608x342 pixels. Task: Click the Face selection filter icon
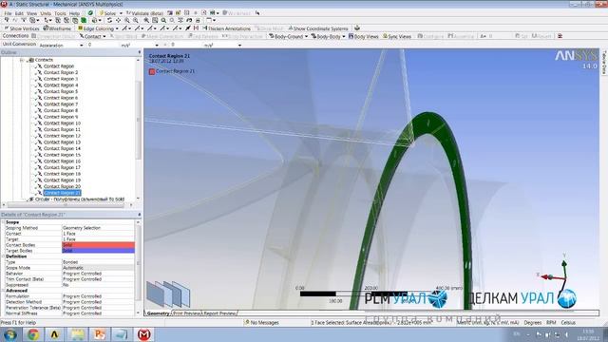75,20
